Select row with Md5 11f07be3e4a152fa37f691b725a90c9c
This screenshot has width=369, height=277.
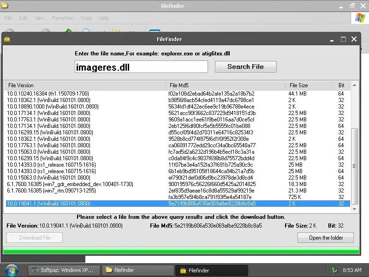click(x=178, y=165)
